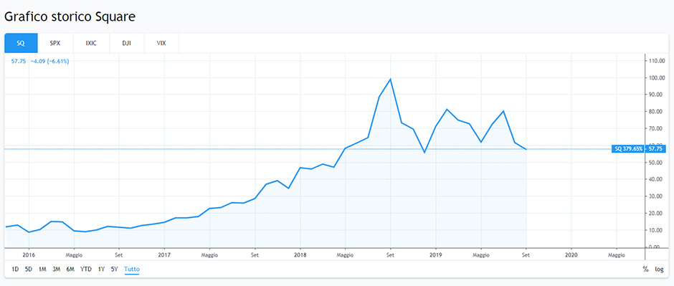Click the 10.00 price axis label
The image size is (674, 286).
[x=656, y=230]
